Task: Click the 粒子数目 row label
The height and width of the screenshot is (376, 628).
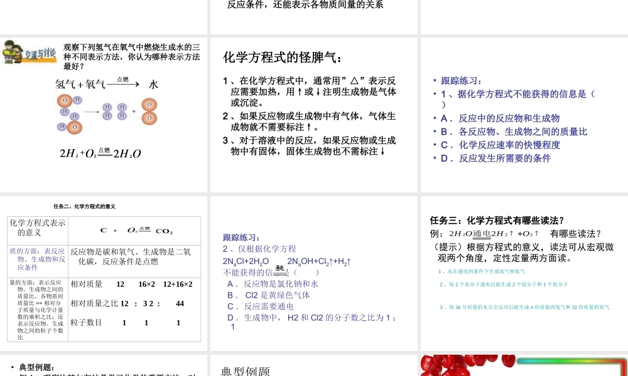Action: [x=87, y=323]
